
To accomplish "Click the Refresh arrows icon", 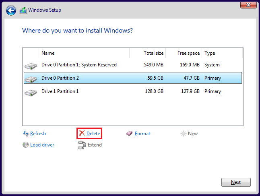I will pos(26,134).
